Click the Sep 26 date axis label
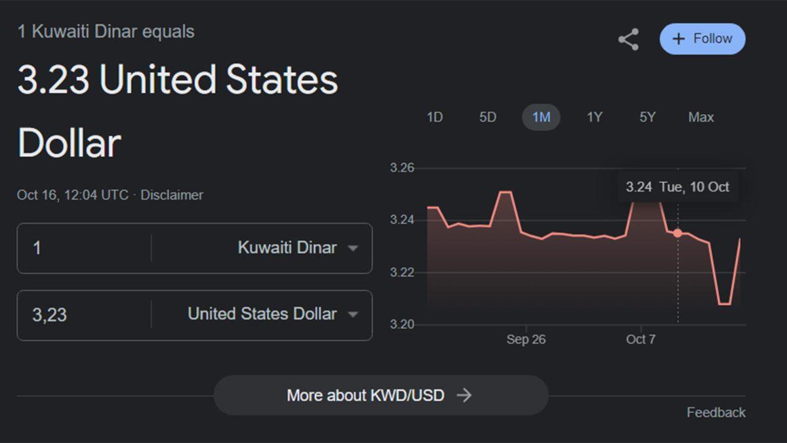The width and height of the screenshot is (787, 443). point(525,339)
